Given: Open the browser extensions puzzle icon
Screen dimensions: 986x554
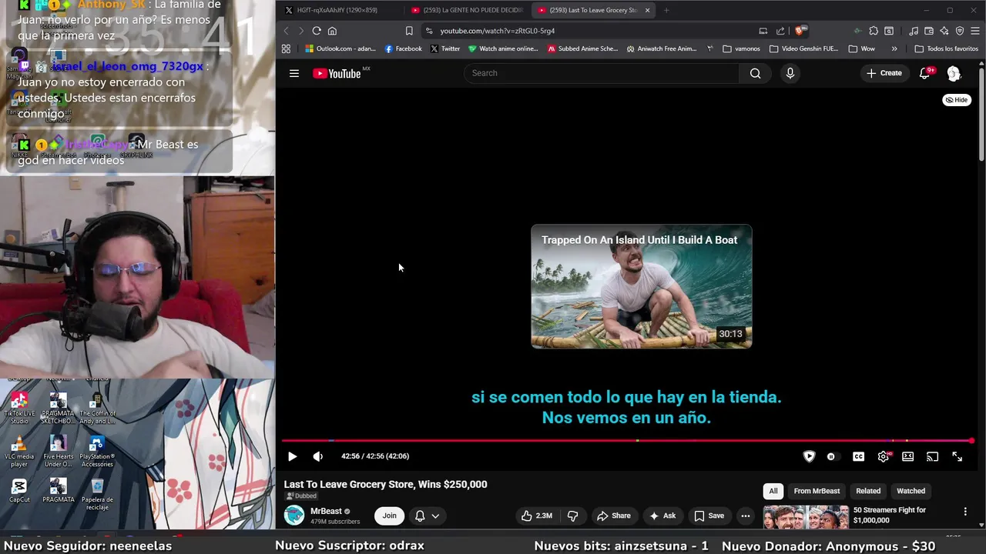Looking at the screenshot, I should [x=874, y=31].
